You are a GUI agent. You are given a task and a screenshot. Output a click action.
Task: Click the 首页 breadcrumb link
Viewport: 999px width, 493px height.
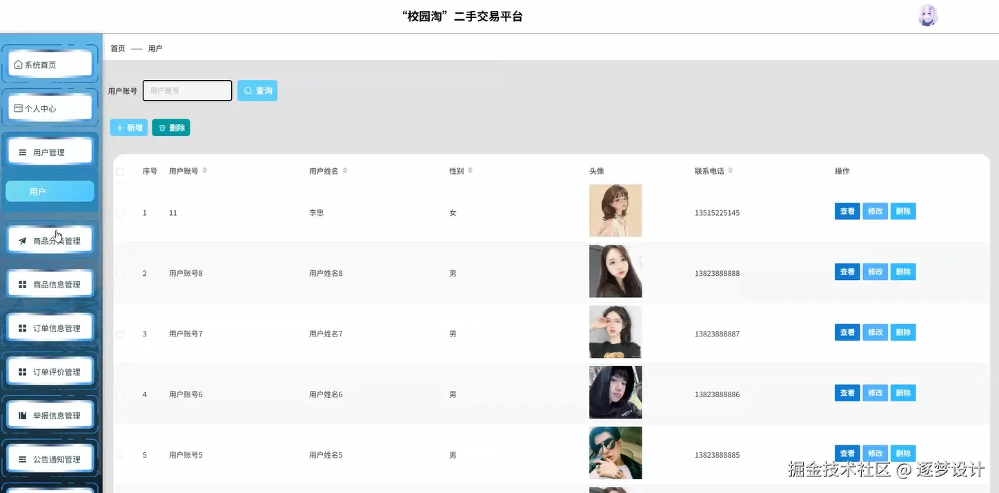point(118,48)
